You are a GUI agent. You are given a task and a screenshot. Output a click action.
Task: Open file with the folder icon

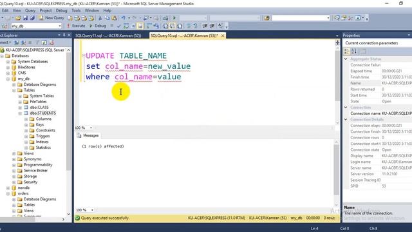pos(18,18)
